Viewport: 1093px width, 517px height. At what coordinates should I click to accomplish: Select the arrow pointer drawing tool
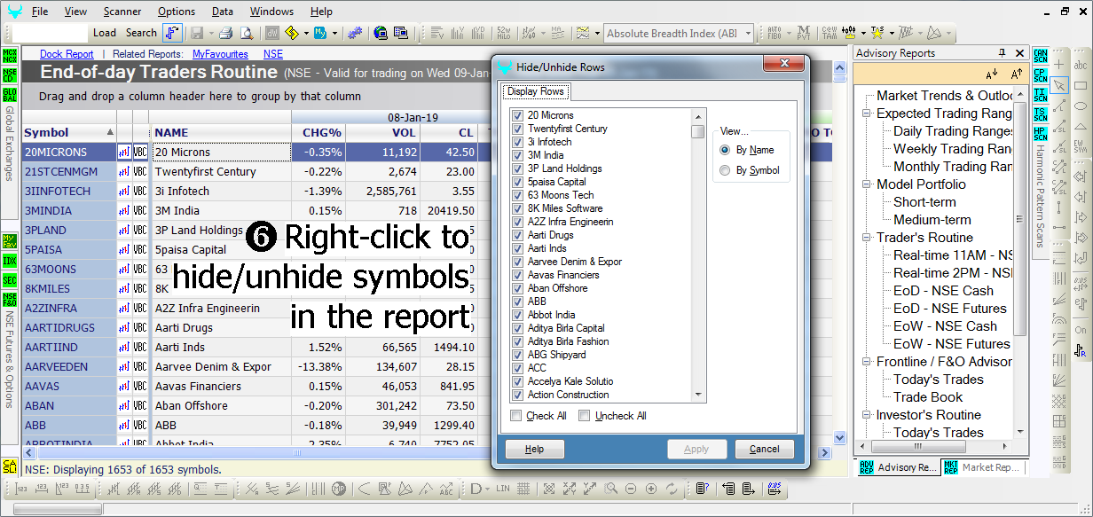coord(1058,85)
